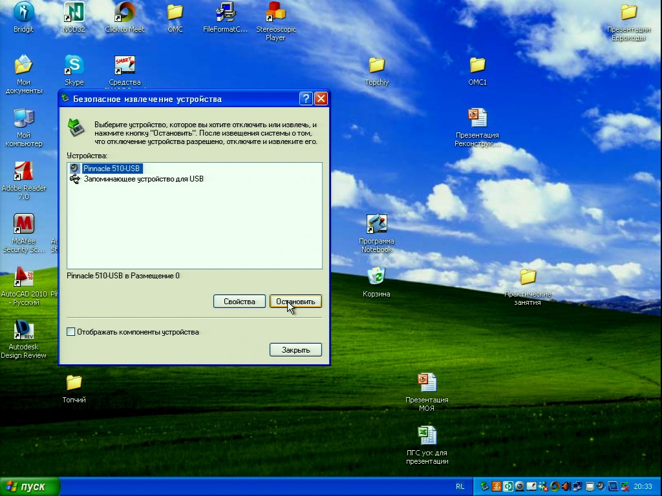This screenshot has width=662, height=496.
Task: Click the orange Java tray icon
Action: click(x=496, y=486)
